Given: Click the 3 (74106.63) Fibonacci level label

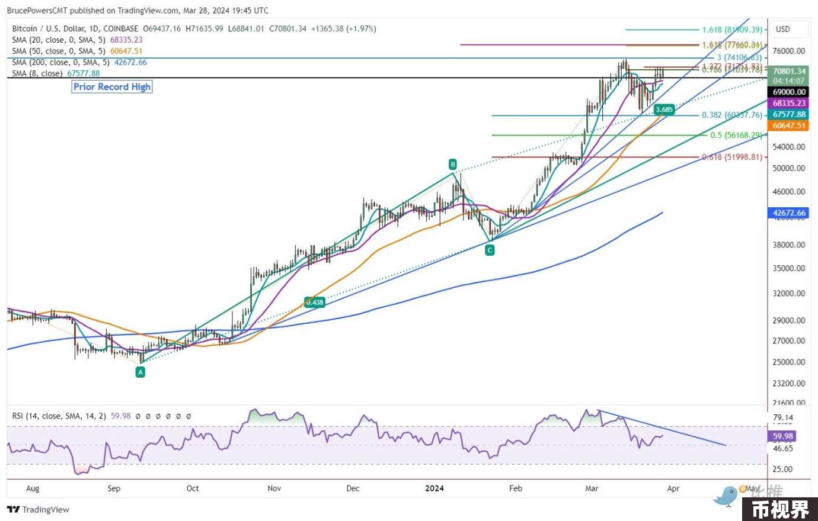Looking at the screenshot, I should coord(739,57).
